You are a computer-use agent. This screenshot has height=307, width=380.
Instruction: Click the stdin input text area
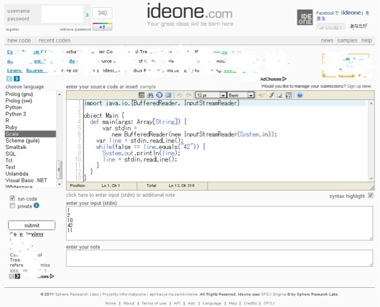pos(220,223)
